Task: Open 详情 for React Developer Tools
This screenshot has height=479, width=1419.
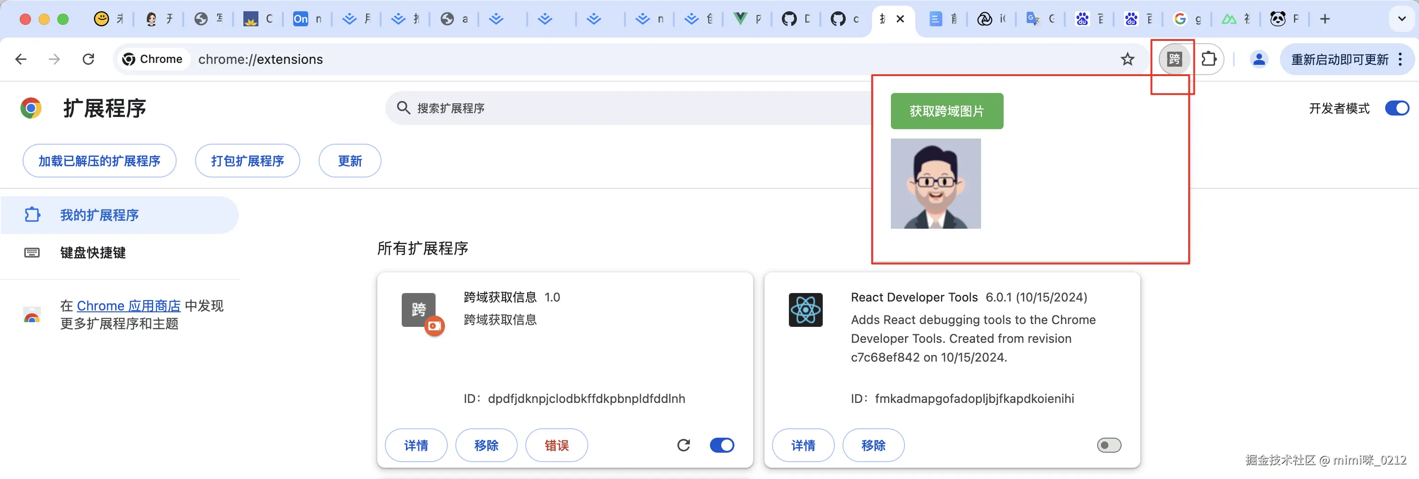Action: click(x=803, y=445)
